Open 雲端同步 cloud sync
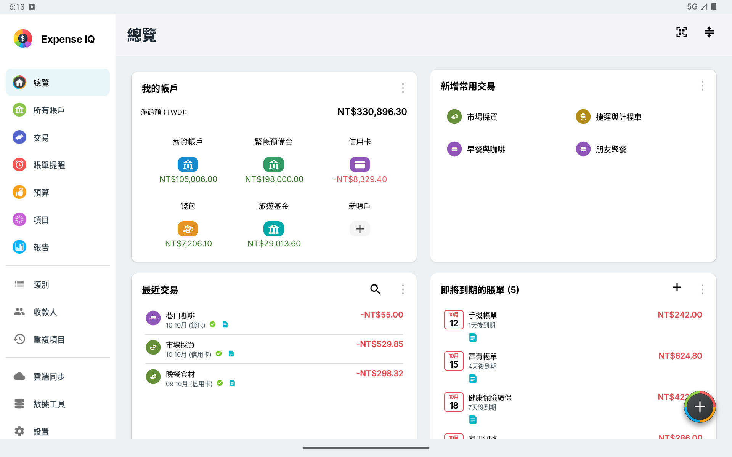Screen dimensions: 732x457 58,377
